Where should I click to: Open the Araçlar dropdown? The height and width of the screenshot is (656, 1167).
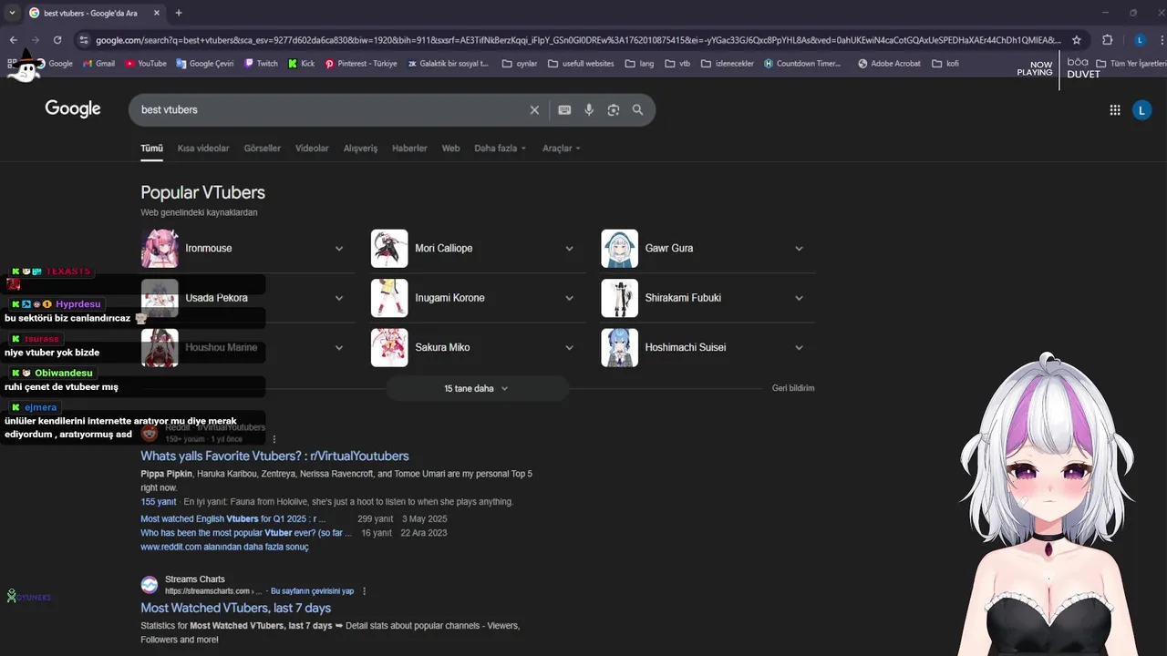pos(561,149)
